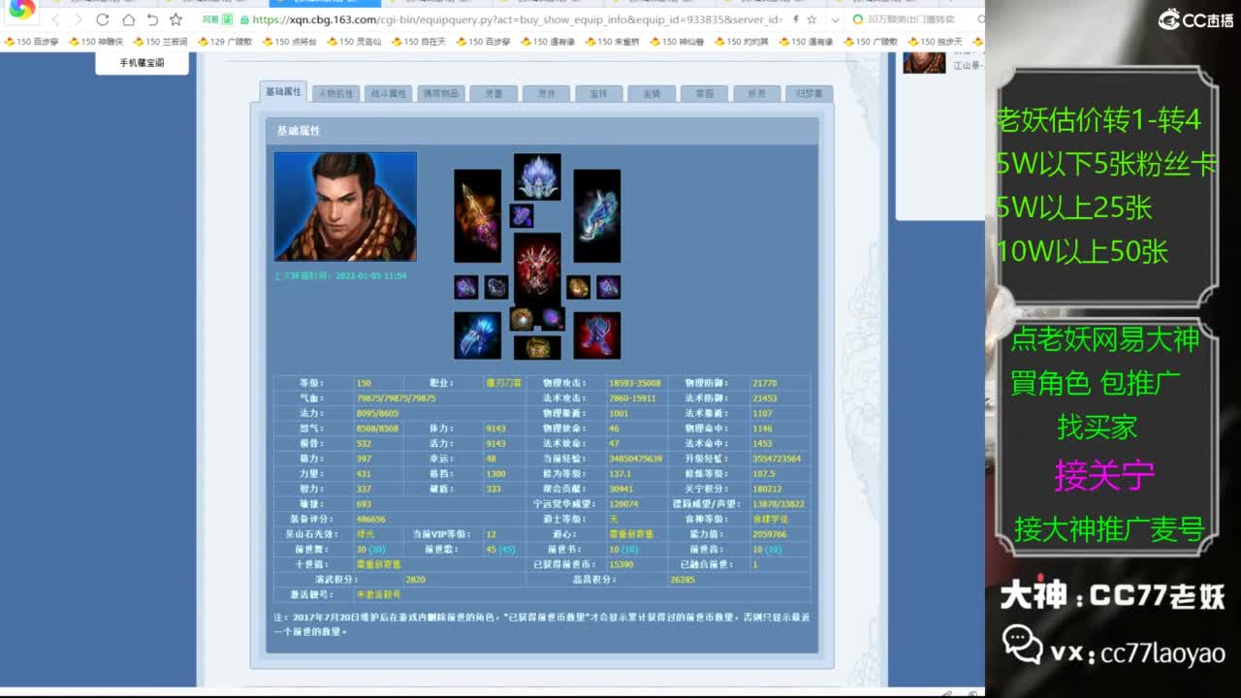The image size is (1241, 698).
Task: Click the red boots equipment icon
Action: pyautogui.click(x=596, y=335)
